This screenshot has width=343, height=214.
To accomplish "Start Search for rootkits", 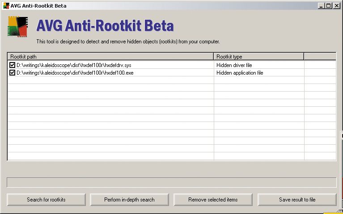I will [46, 199].
